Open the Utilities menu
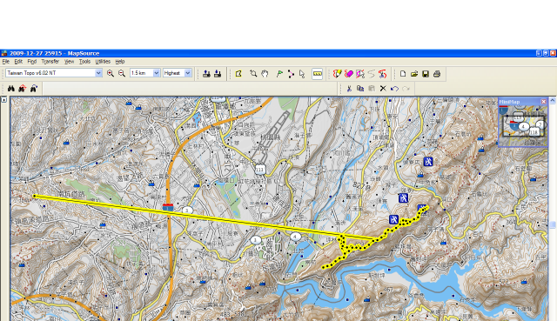Viewport: 557px width, 321px height. point(103,62)
